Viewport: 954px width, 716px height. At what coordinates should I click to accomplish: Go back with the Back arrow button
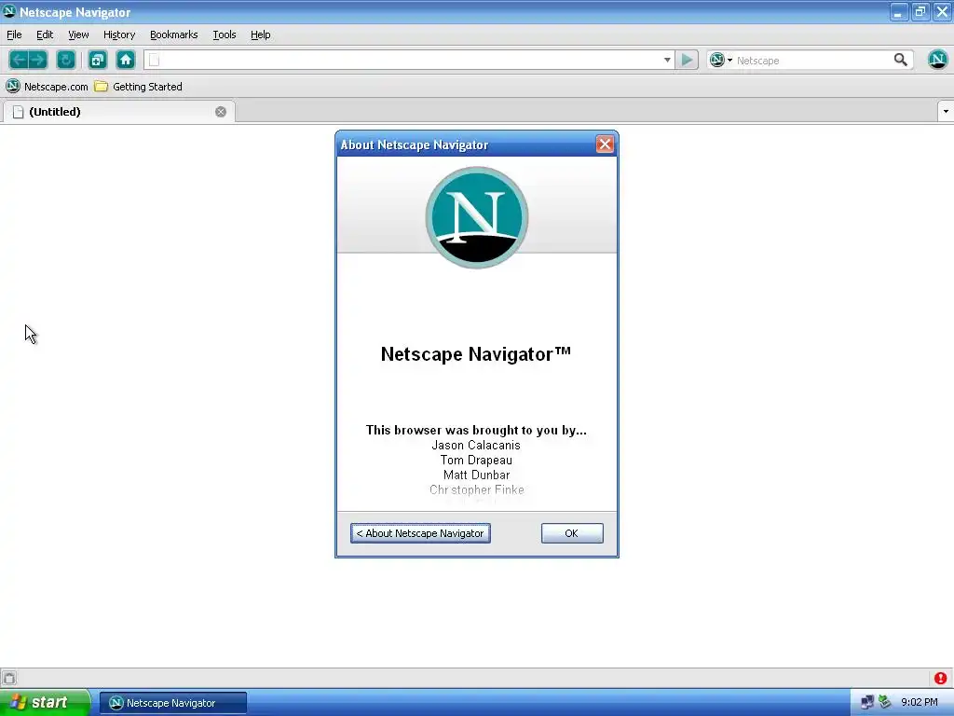pyautogui.click(x=19, y=60)
